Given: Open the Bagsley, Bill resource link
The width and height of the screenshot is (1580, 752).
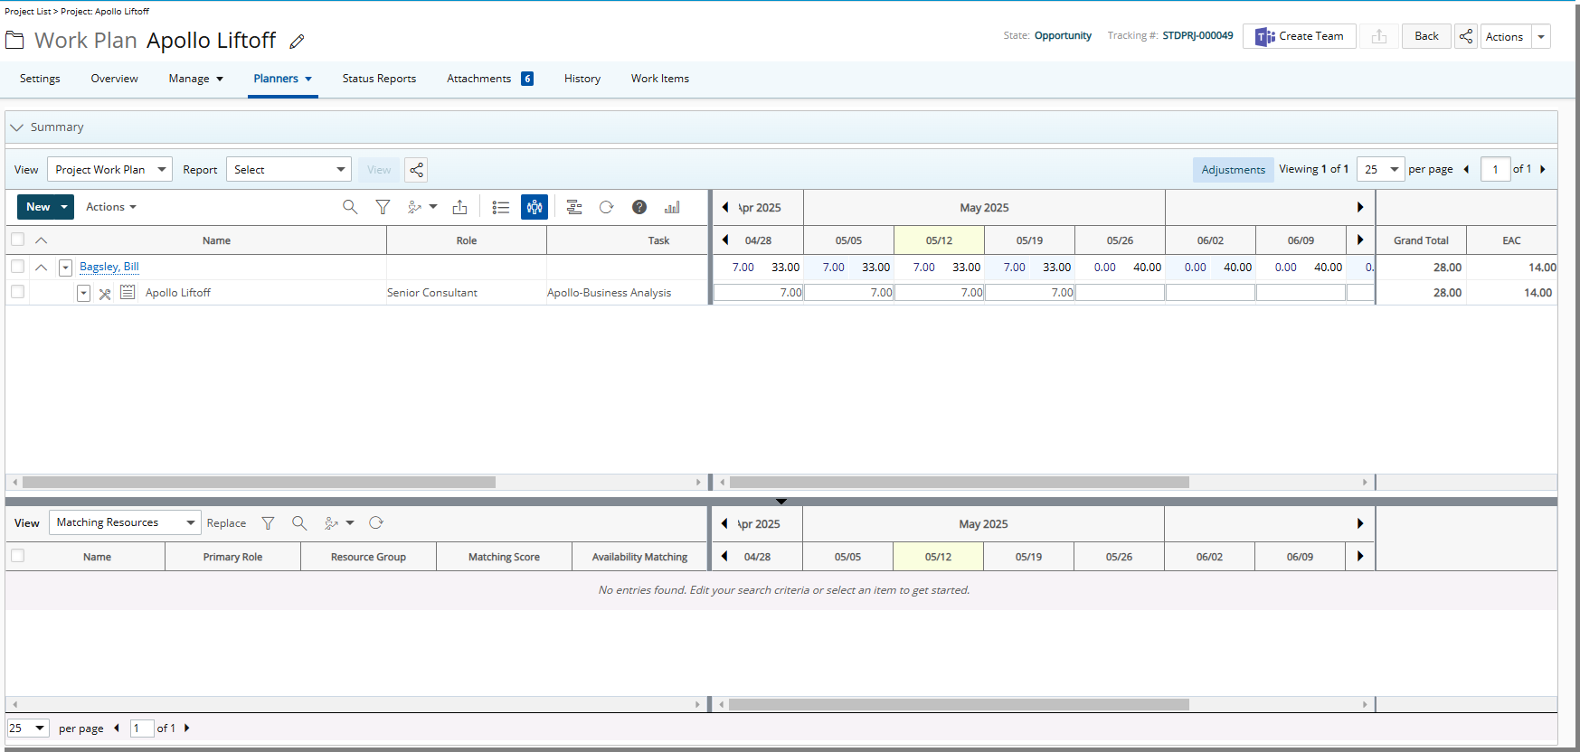Looking at the screenshot, I should pyautogui.click(x=109, y=267).
